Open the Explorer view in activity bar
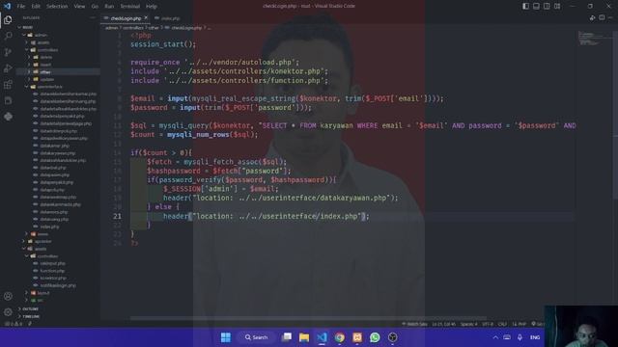Screen dimensions: 618x347 click(8, 19)
